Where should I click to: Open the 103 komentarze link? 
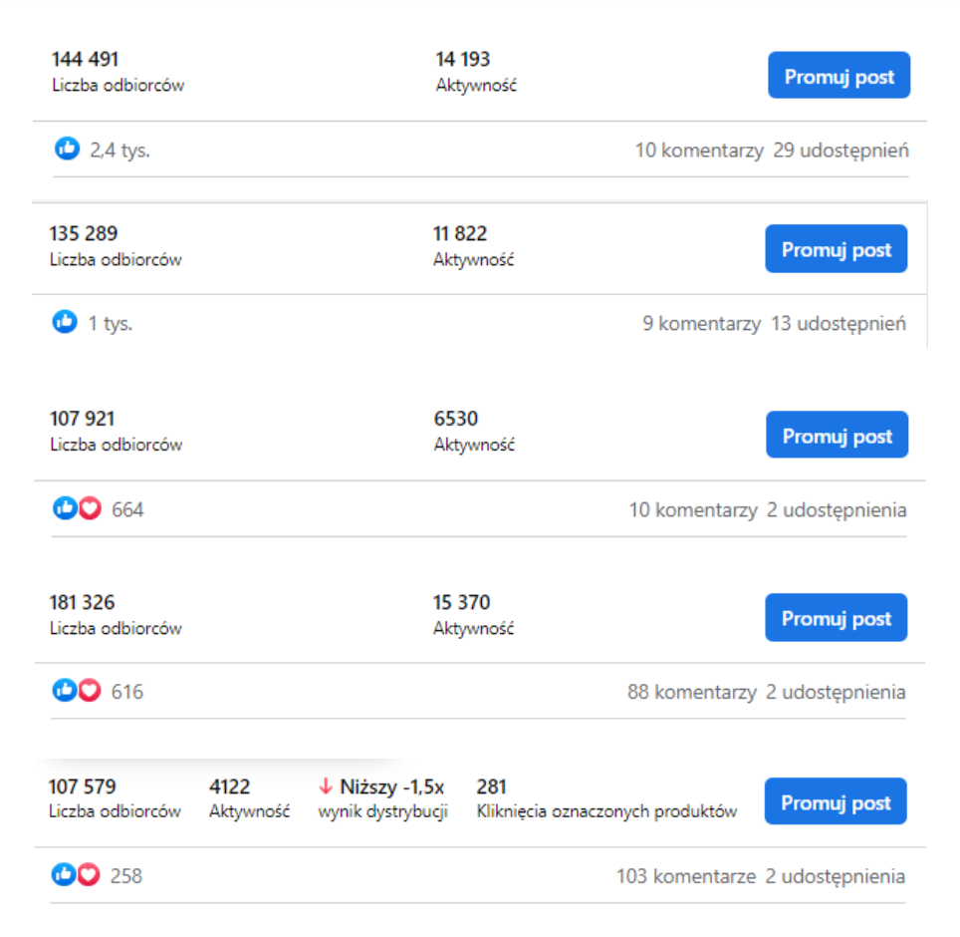tap(686, 876)
